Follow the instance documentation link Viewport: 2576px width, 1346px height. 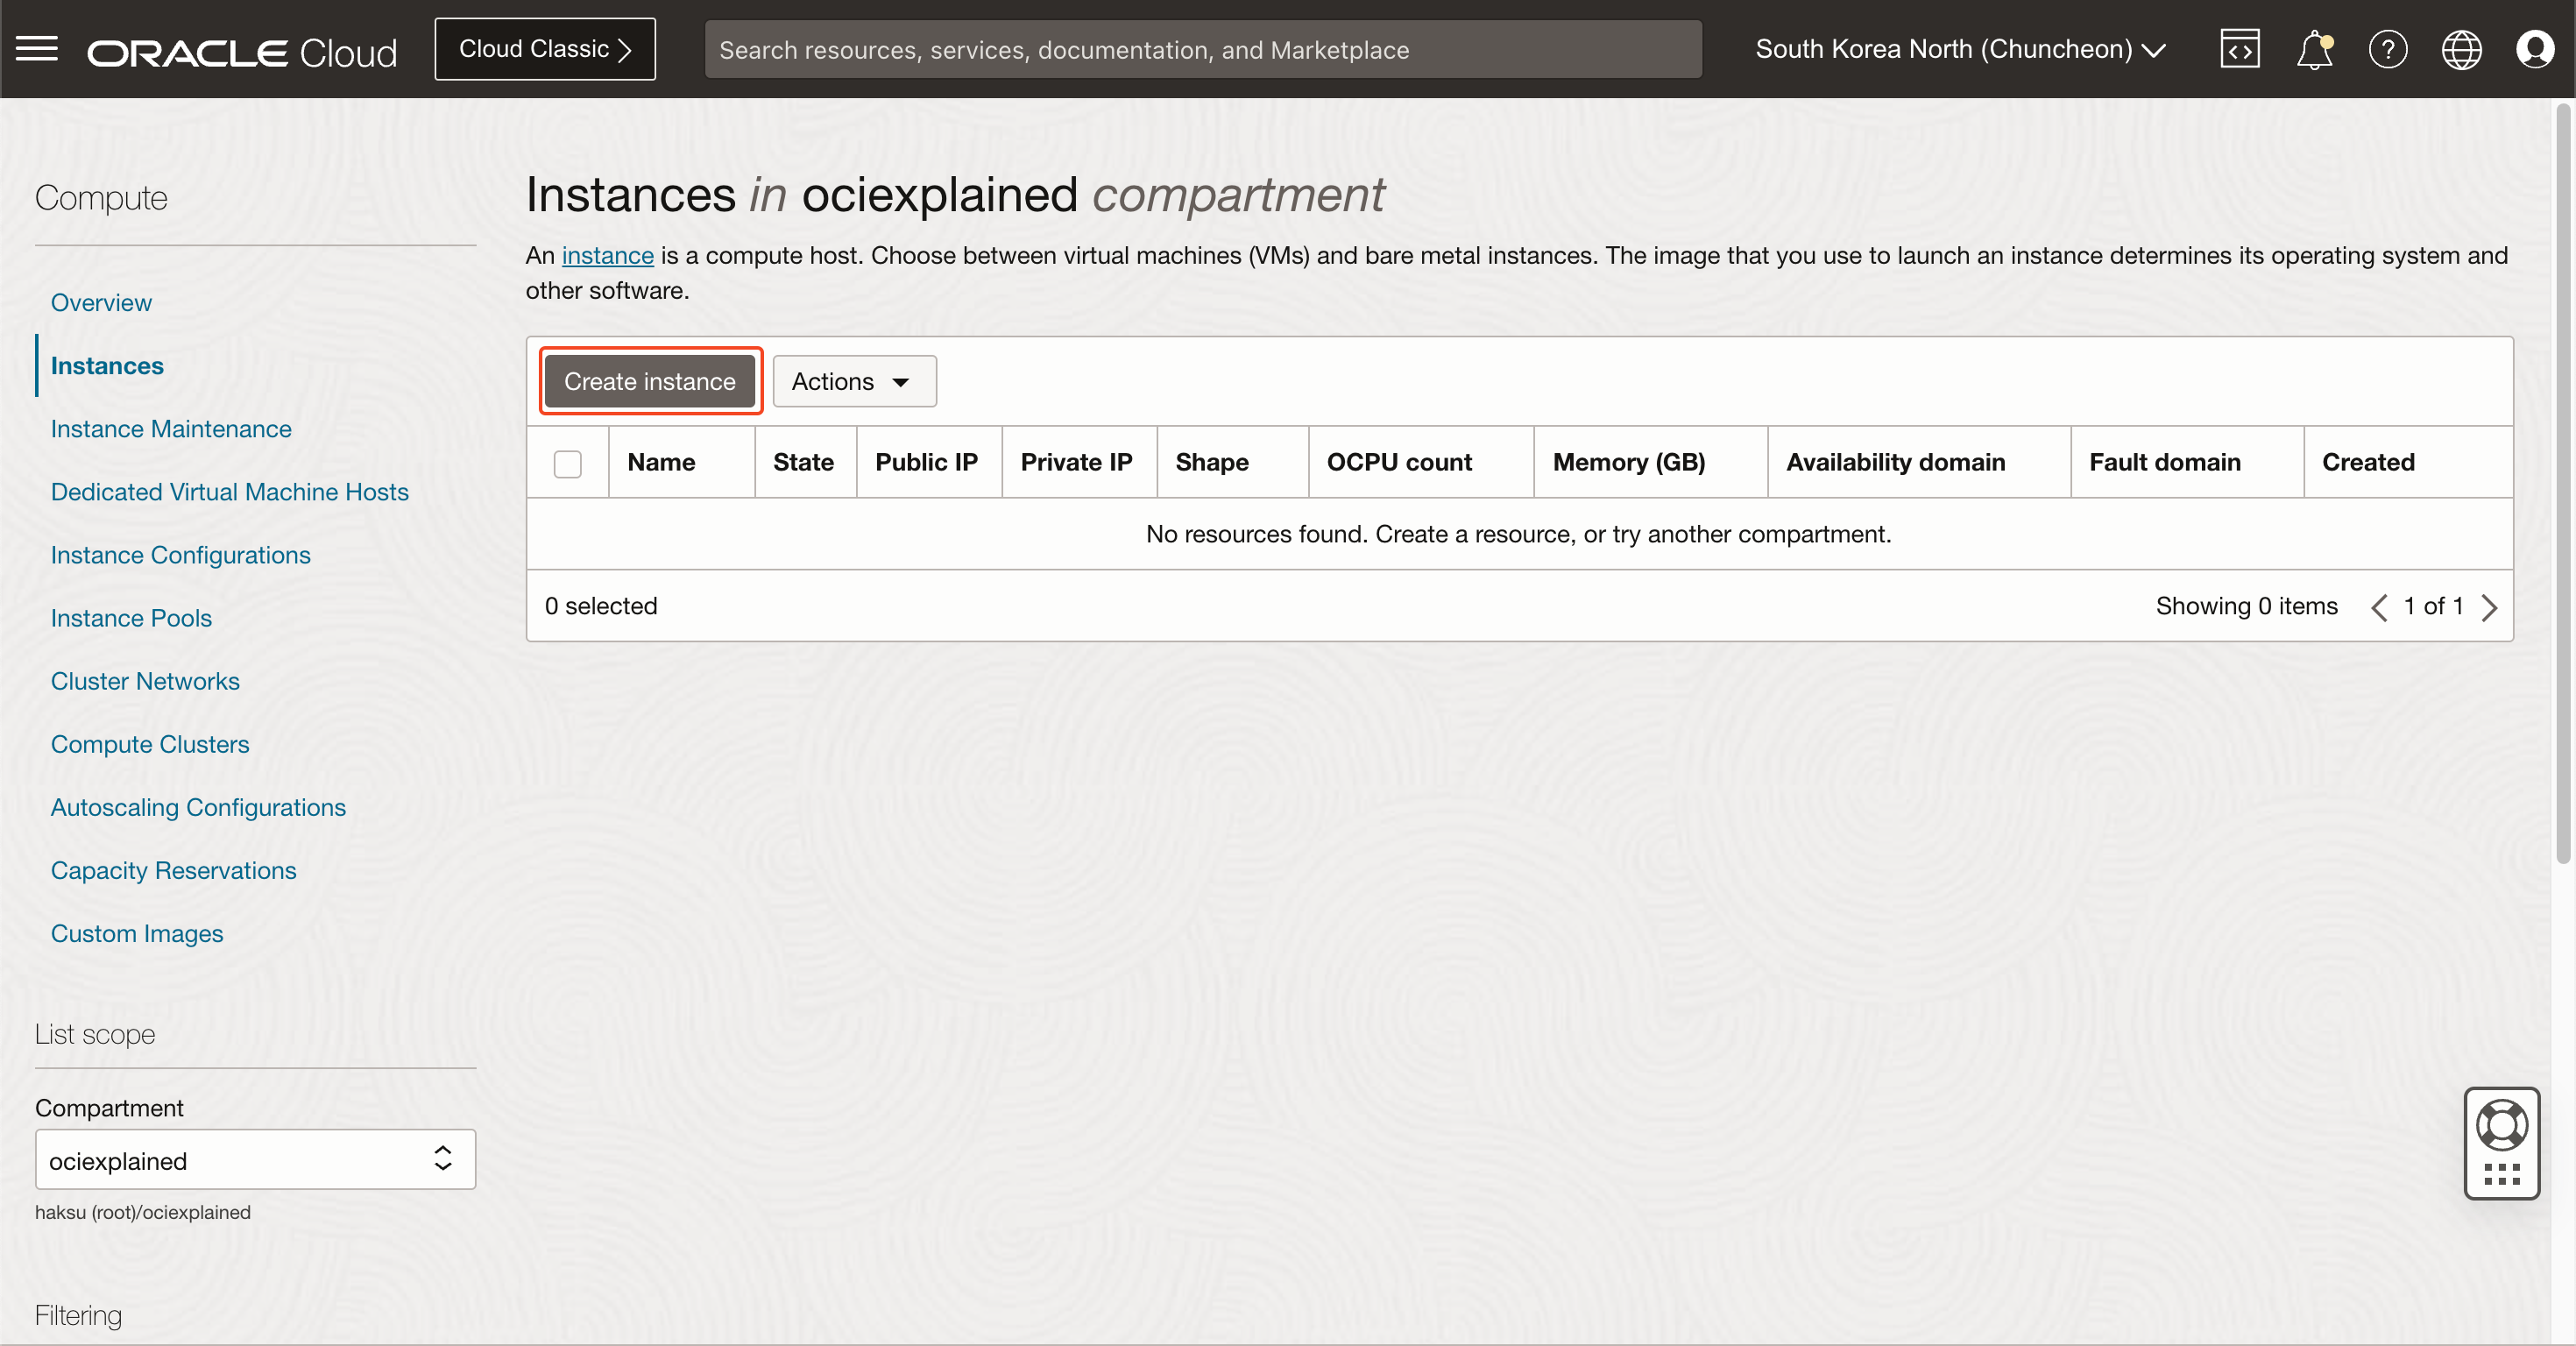click(608, 255)
